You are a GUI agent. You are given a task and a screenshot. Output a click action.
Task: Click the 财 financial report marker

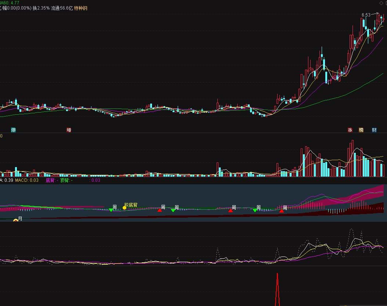[x=375, y=130]
